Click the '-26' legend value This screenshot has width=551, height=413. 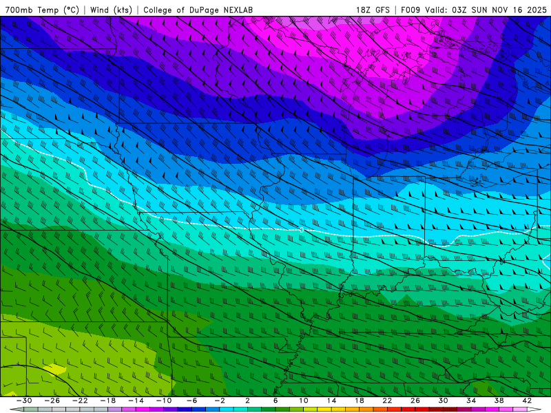[x=52, y=401]
